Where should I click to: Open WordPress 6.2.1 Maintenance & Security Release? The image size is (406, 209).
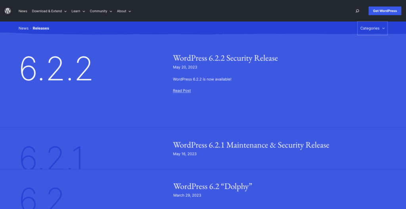[x=251, y=145]
